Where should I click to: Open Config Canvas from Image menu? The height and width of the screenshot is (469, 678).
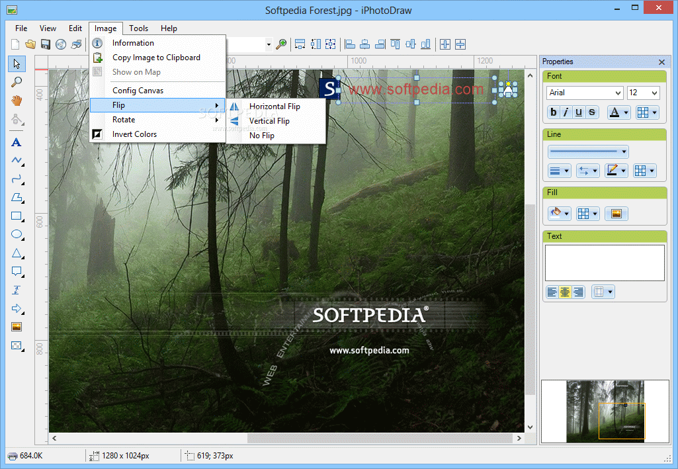coord(157,91)
